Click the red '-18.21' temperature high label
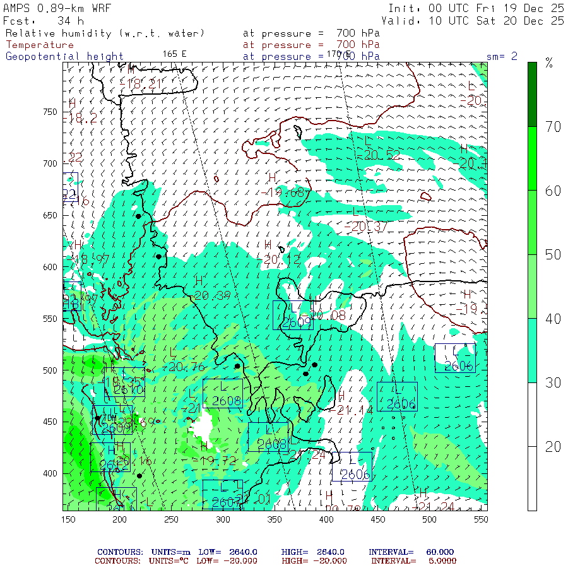568x568 pixels. (140, 84)
